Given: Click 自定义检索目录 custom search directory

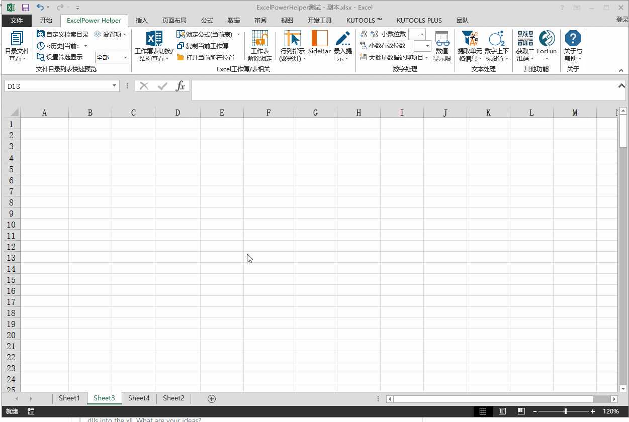Looking at the screenshot, I should (62, 34).
